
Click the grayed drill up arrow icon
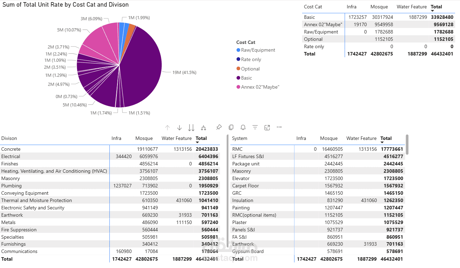(x=167, y=127)
